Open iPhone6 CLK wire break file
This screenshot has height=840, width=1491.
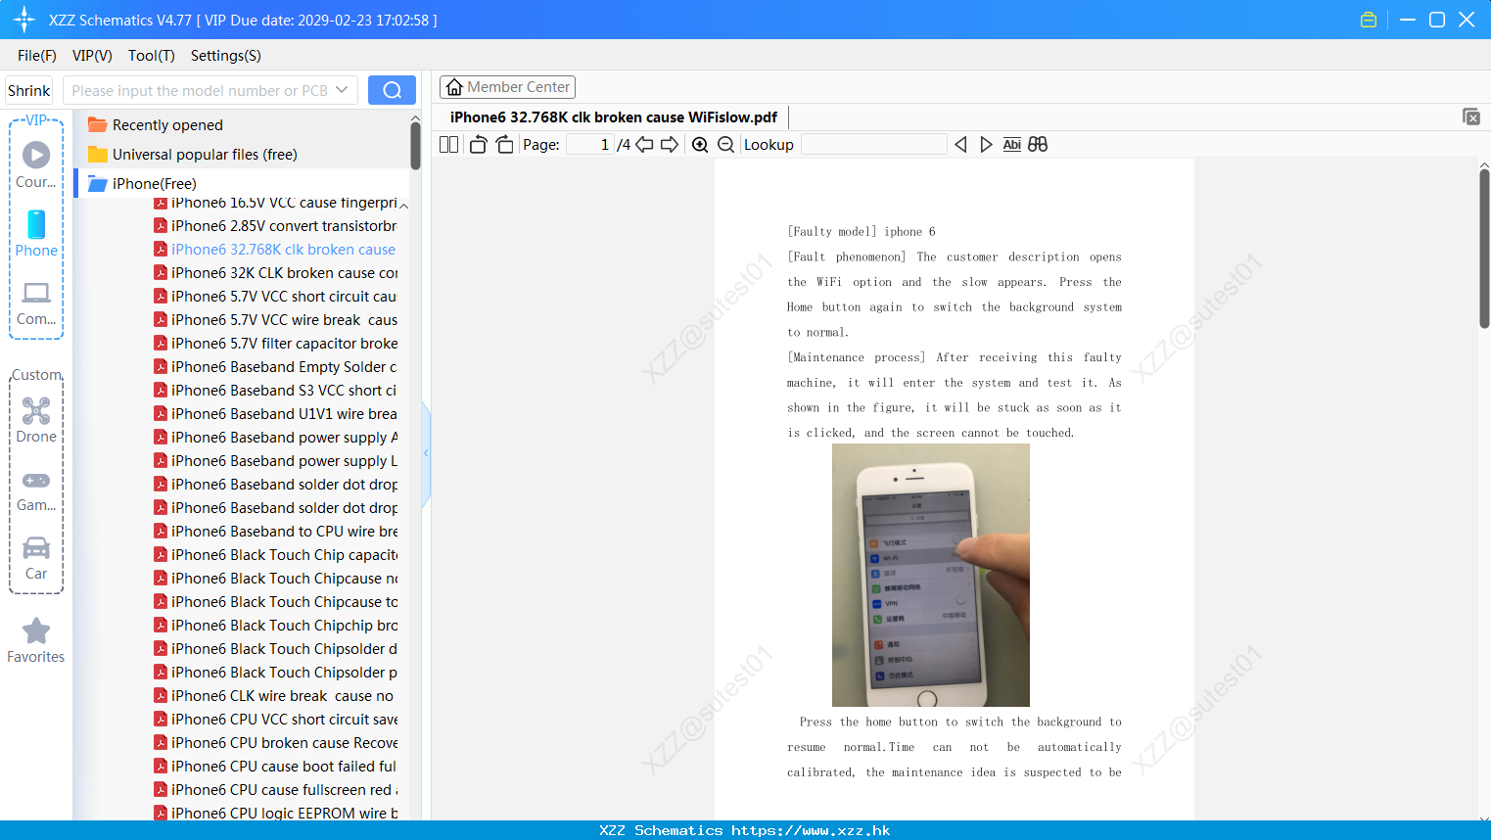(275, 696)
